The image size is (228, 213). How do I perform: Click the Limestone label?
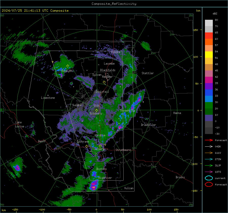click(x=48, y=98)
